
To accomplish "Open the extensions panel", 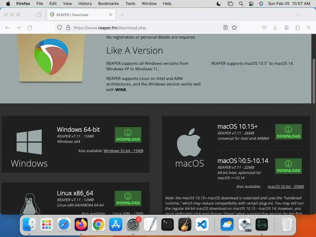I will [297, 27].
